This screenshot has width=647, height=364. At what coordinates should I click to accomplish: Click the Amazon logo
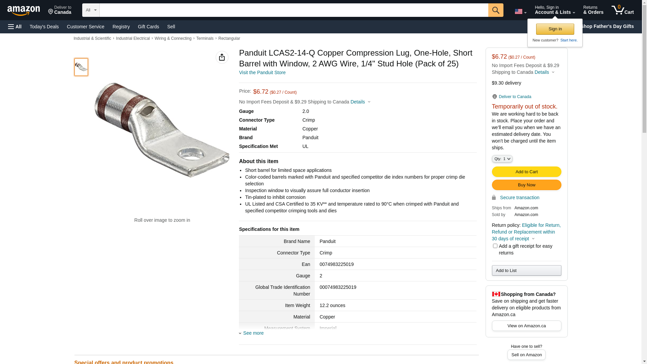(24, 11)
